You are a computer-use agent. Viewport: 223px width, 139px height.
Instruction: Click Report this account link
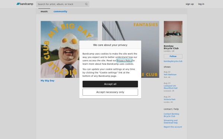(173, 127)
